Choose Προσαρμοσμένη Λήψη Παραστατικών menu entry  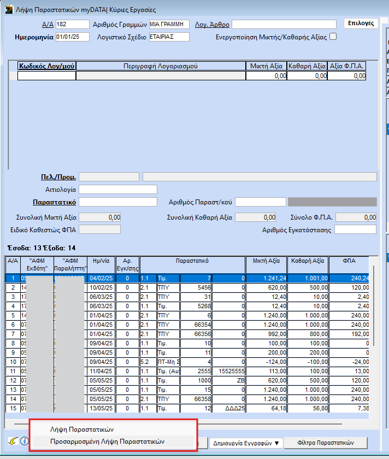(x=107, y=442)
